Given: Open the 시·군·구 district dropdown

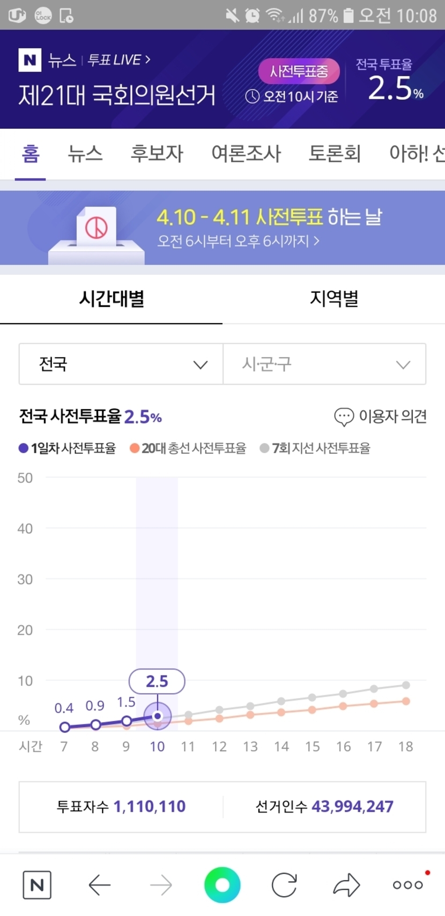Looking at the screenshot, I should [324, 364].
